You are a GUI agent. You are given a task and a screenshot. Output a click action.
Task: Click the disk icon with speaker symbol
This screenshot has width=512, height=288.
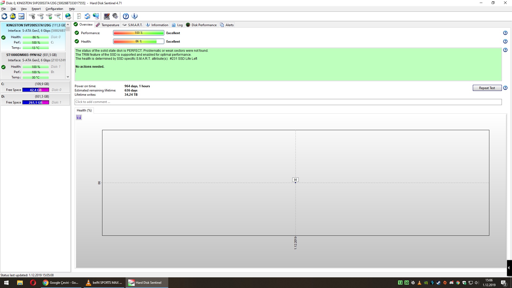[x=32, y=16]
